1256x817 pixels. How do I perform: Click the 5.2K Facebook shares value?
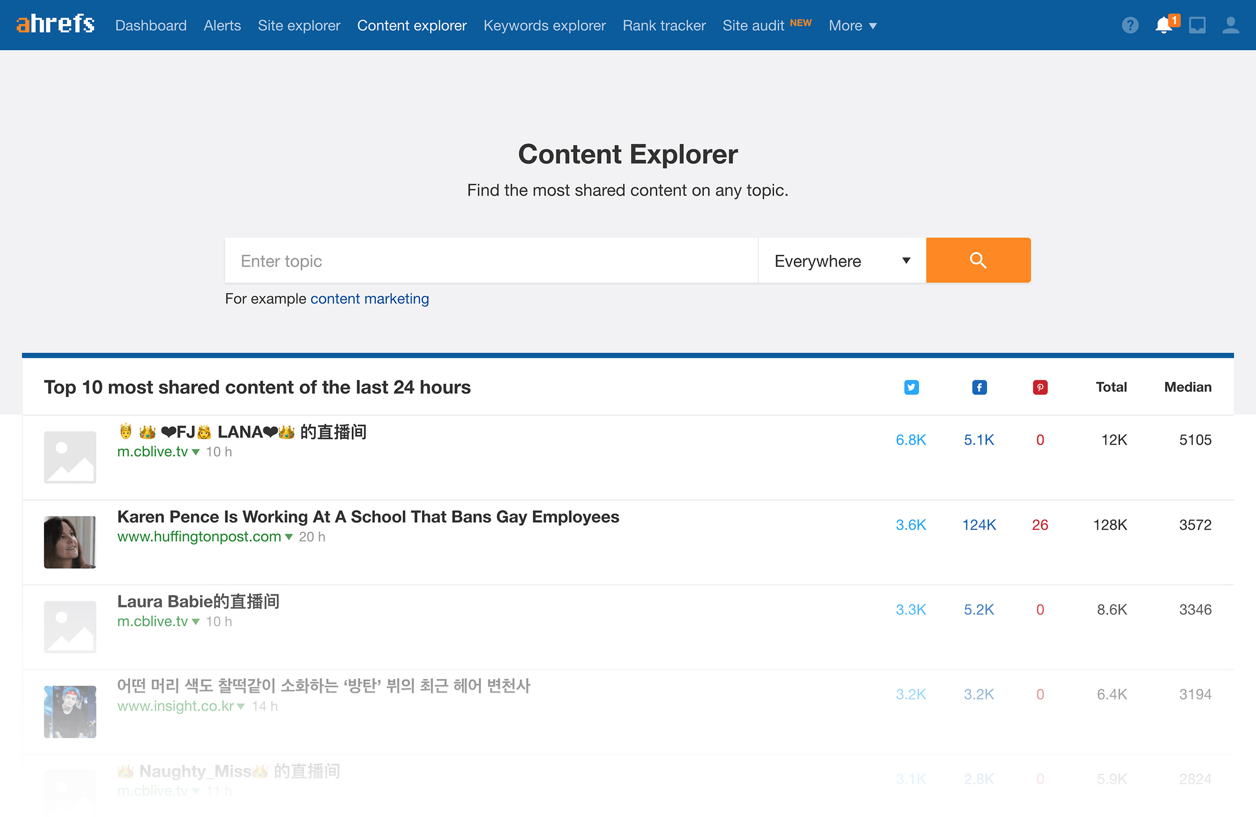979,610
